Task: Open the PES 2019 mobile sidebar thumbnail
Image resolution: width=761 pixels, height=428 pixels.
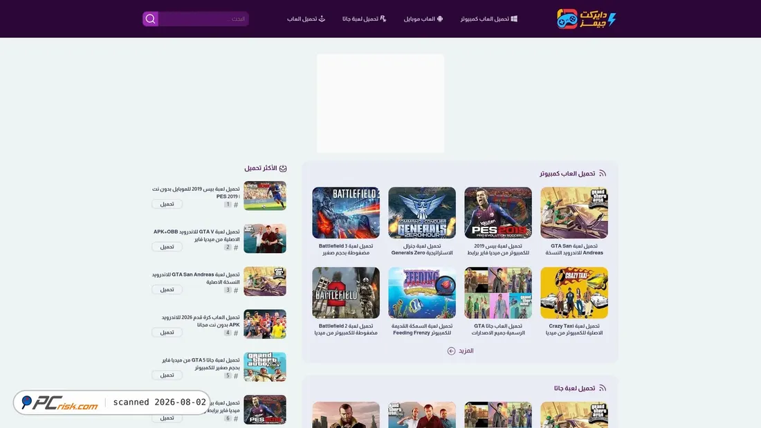Action: [x=265, y=196]
